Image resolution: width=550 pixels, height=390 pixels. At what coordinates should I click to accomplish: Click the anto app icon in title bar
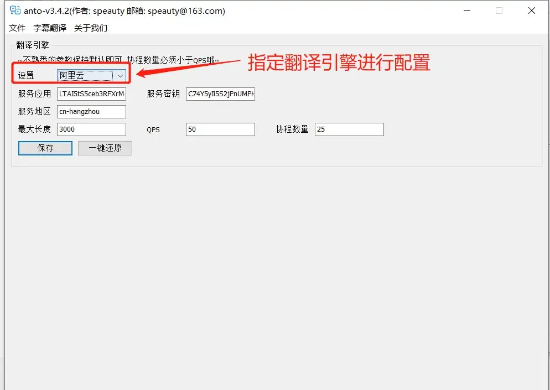pyautogui.click(x=15, y=11)
